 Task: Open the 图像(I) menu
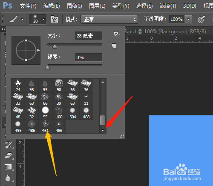tap(75, 6)
